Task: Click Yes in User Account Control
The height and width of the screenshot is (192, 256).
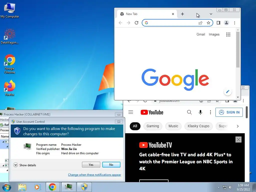Action: pyautogui.click(x=91, y=165)
